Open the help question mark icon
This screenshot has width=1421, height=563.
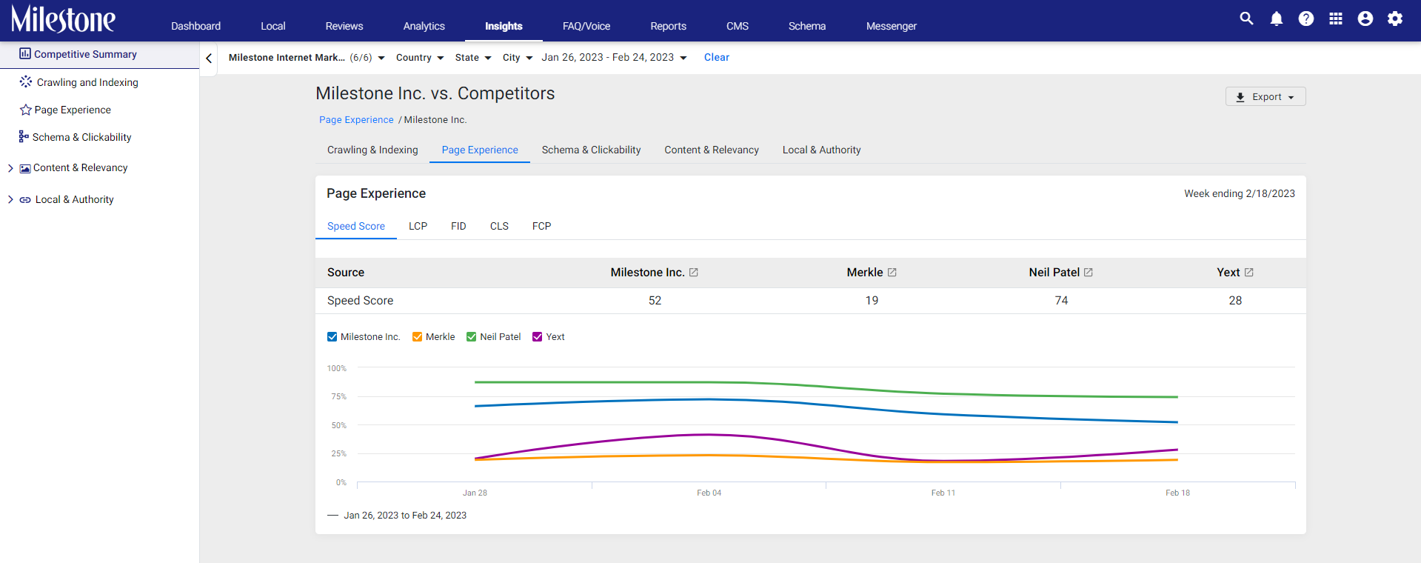coord(1306,19)
